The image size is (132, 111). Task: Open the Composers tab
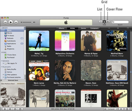(x=94, y=28)
